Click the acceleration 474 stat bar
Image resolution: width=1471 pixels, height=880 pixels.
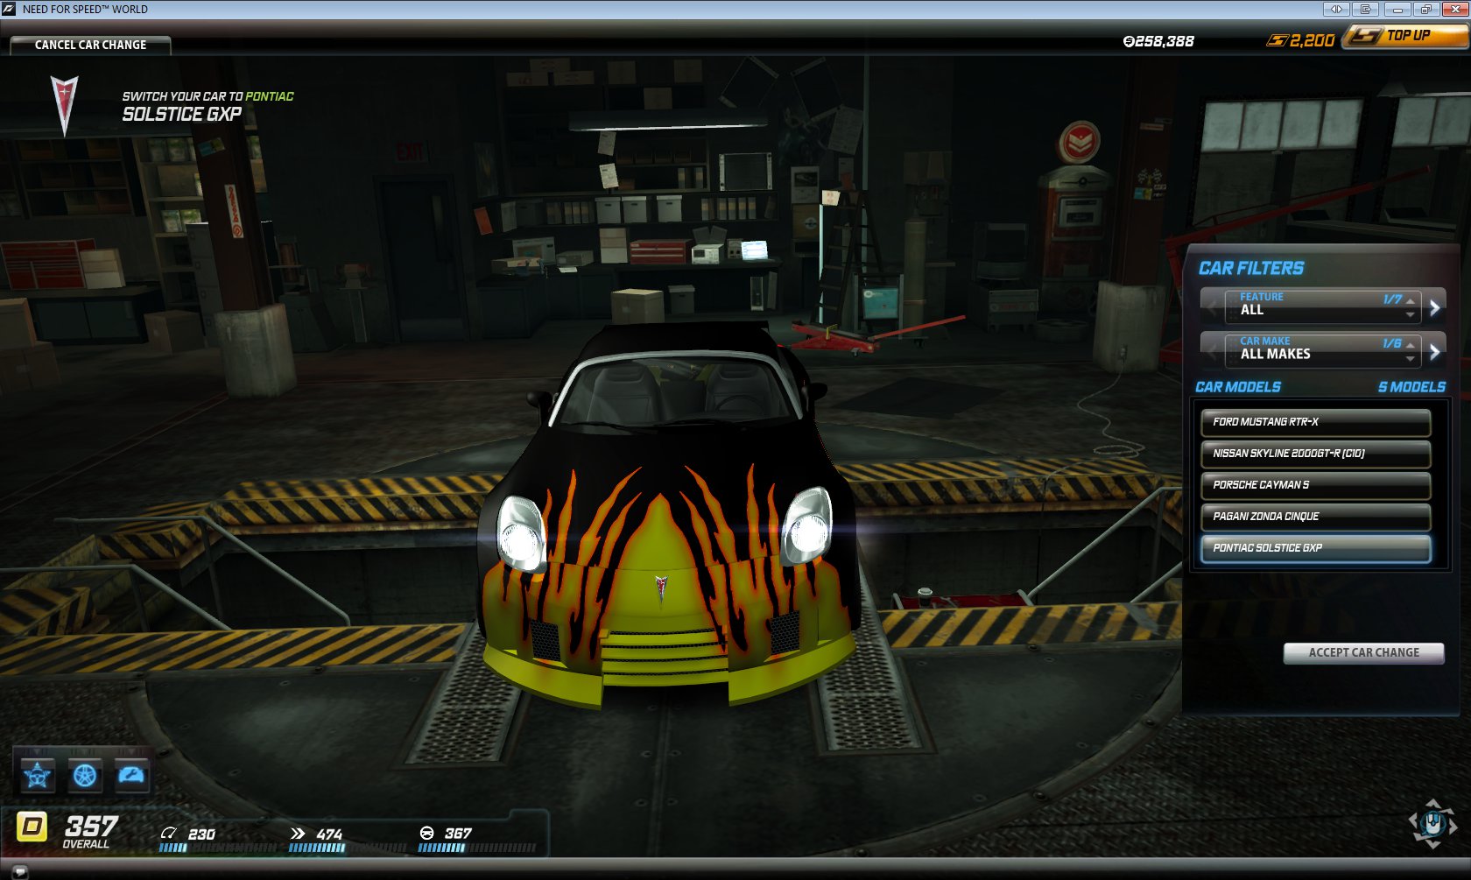coord(347,848)
